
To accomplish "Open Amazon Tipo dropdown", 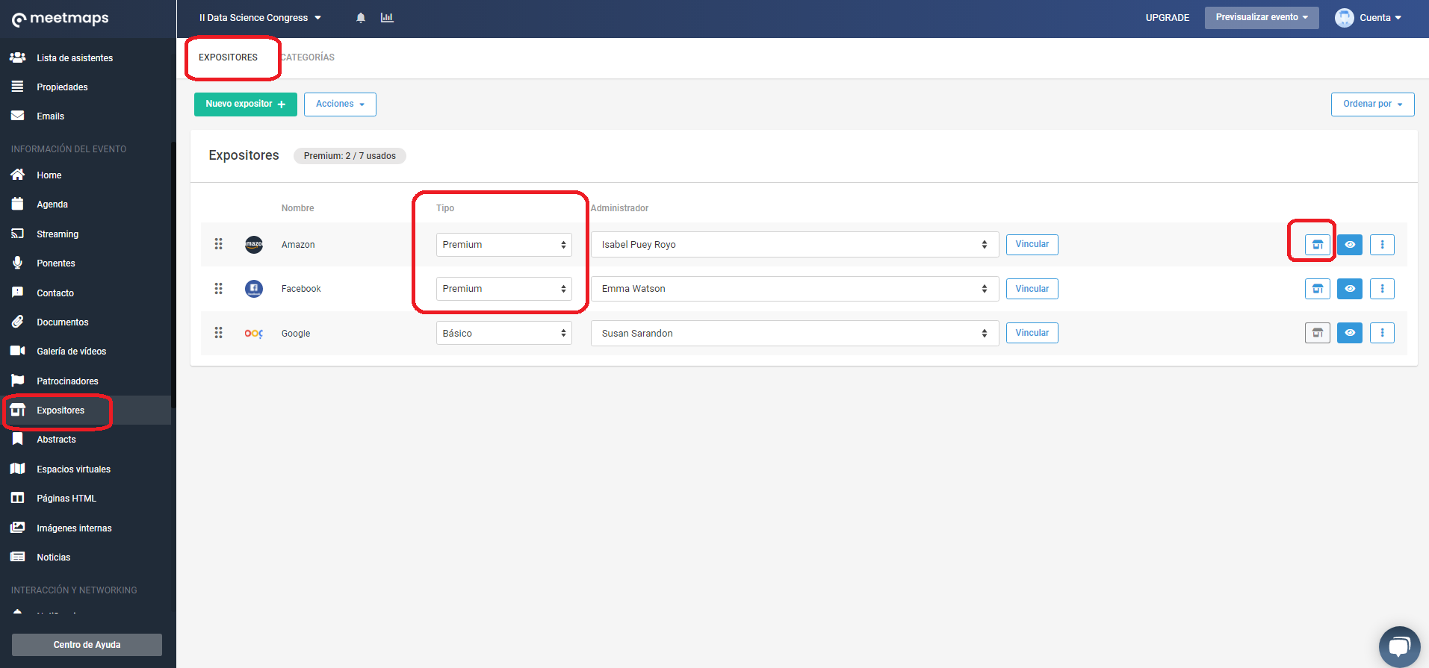I will tap(503, 245).
